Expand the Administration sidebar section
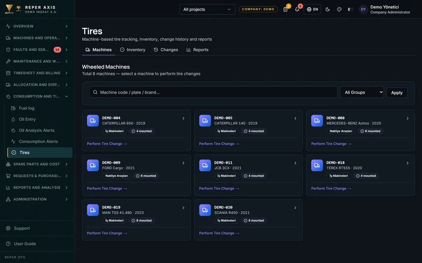 click(x=37, y=199)
